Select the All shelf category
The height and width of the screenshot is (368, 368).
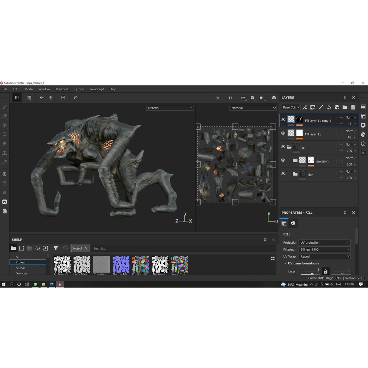click(17, 257)
